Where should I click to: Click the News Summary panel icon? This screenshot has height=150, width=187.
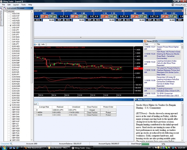point(136,100)
